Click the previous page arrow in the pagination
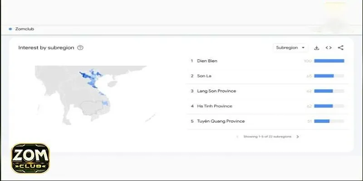 tap(237, 137)
